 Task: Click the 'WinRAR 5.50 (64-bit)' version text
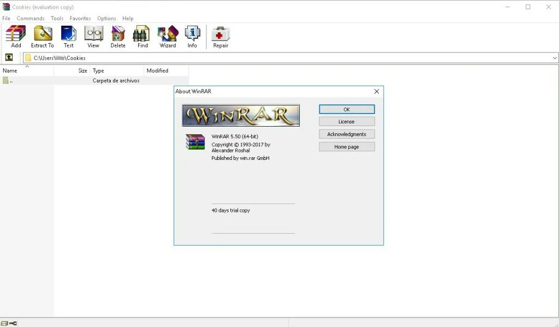point(235,136)
